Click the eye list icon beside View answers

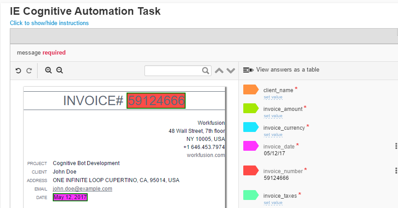point(248,70)
